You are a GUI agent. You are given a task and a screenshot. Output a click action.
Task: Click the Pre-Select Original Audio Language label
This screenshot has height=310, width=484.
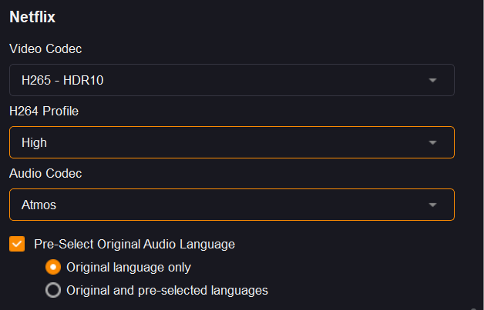click(134, 244)
